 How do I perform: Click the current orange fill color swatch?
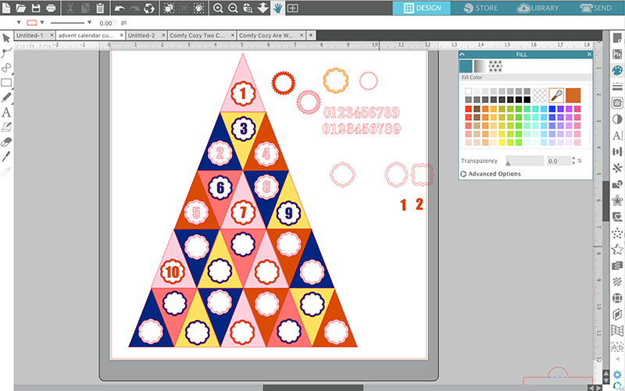[x=573, y=95]
